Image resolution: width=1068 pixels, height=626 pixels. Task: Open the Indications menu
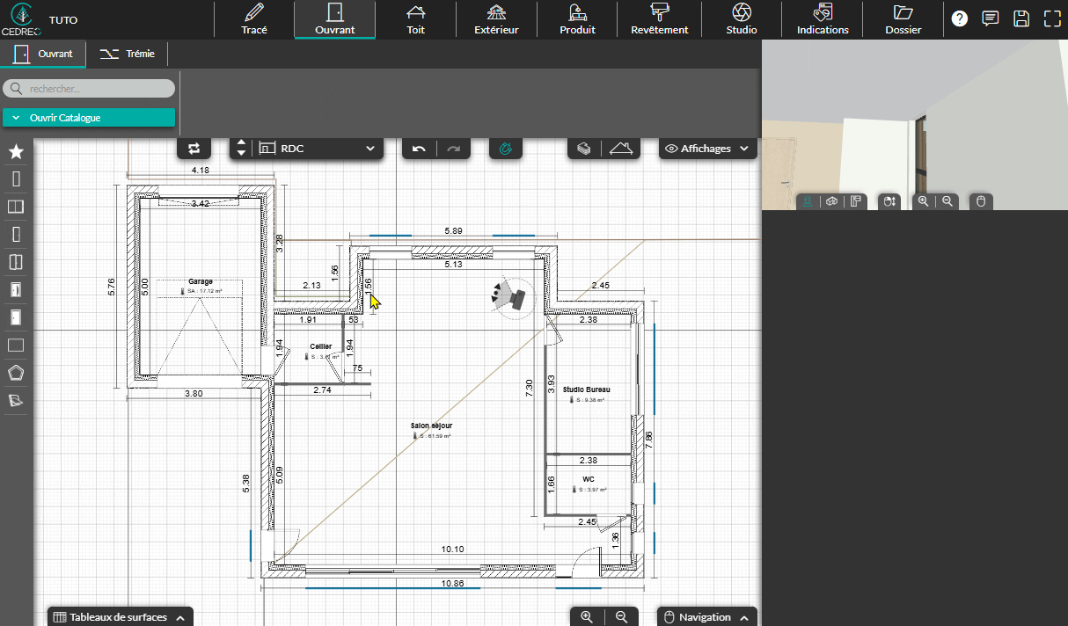point(823,19)
